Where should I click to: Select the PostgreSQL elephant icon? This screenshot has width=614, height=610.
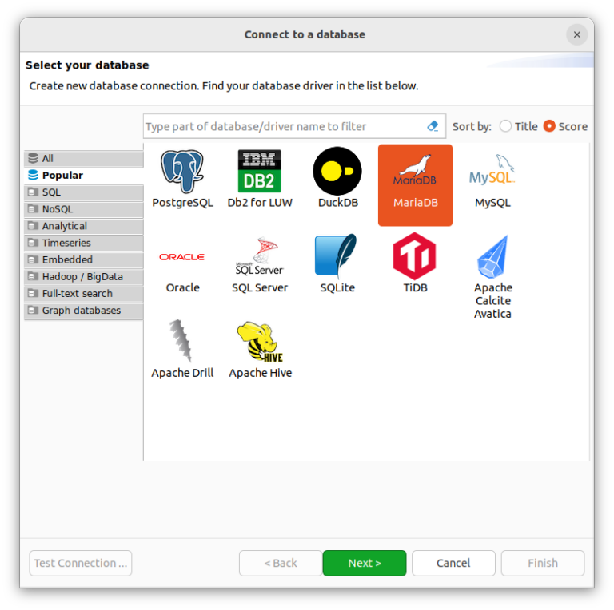tap(182, 172)
